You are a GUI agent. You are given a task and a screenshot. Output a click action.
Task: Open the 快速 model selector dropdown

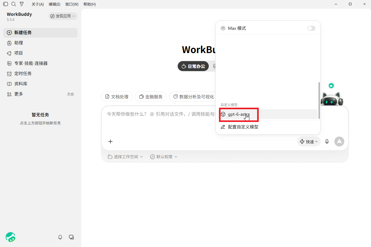pos(309,141)
